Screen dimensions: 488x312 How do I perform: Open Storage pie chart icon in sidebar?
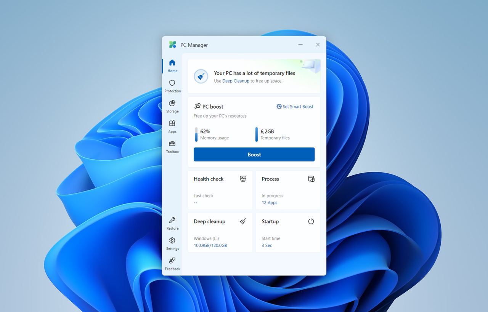(172, 103)
